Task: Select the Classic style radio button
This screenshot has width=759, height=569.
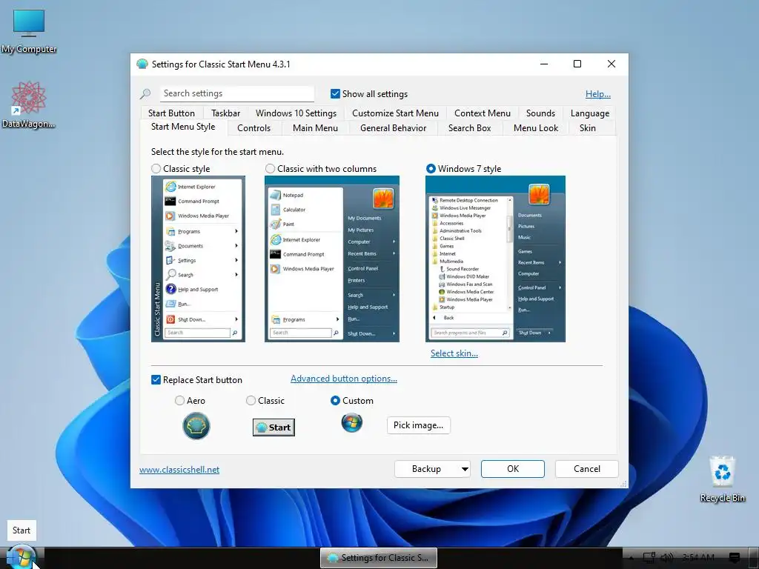Action: click(x=156, y=168)
